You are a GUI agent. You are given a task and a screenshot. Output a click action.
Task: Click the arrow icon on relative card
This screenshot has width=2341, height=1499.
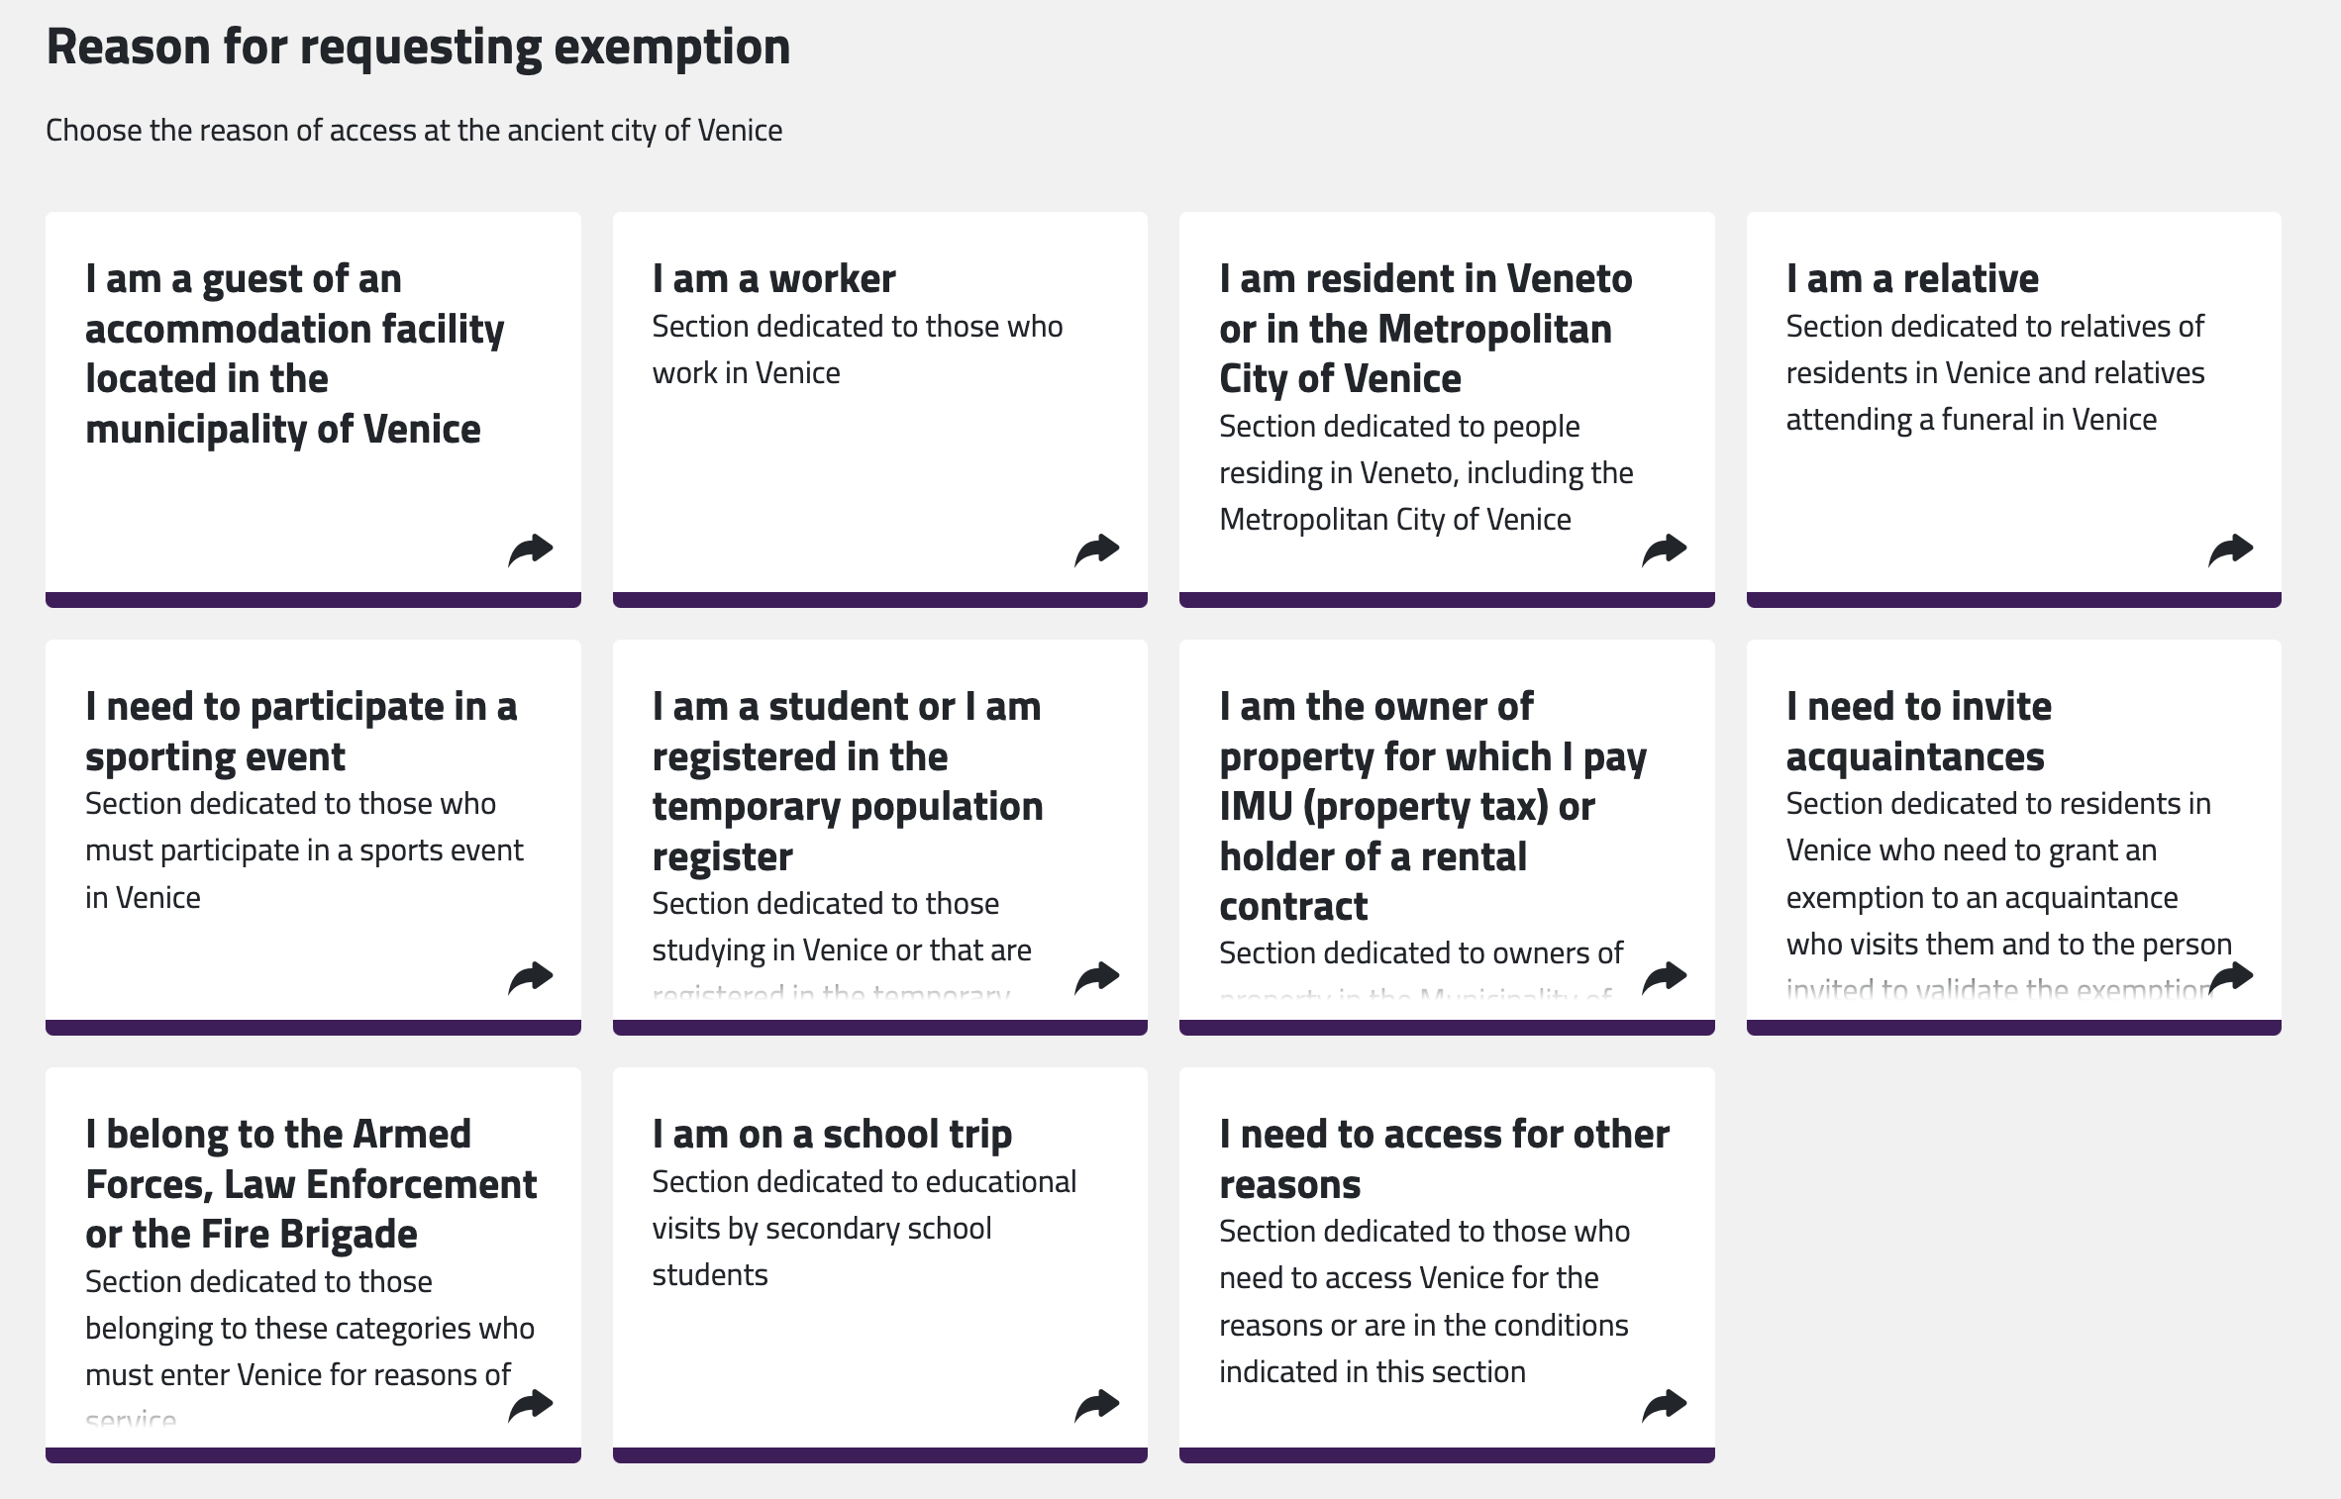point(2230,550)
